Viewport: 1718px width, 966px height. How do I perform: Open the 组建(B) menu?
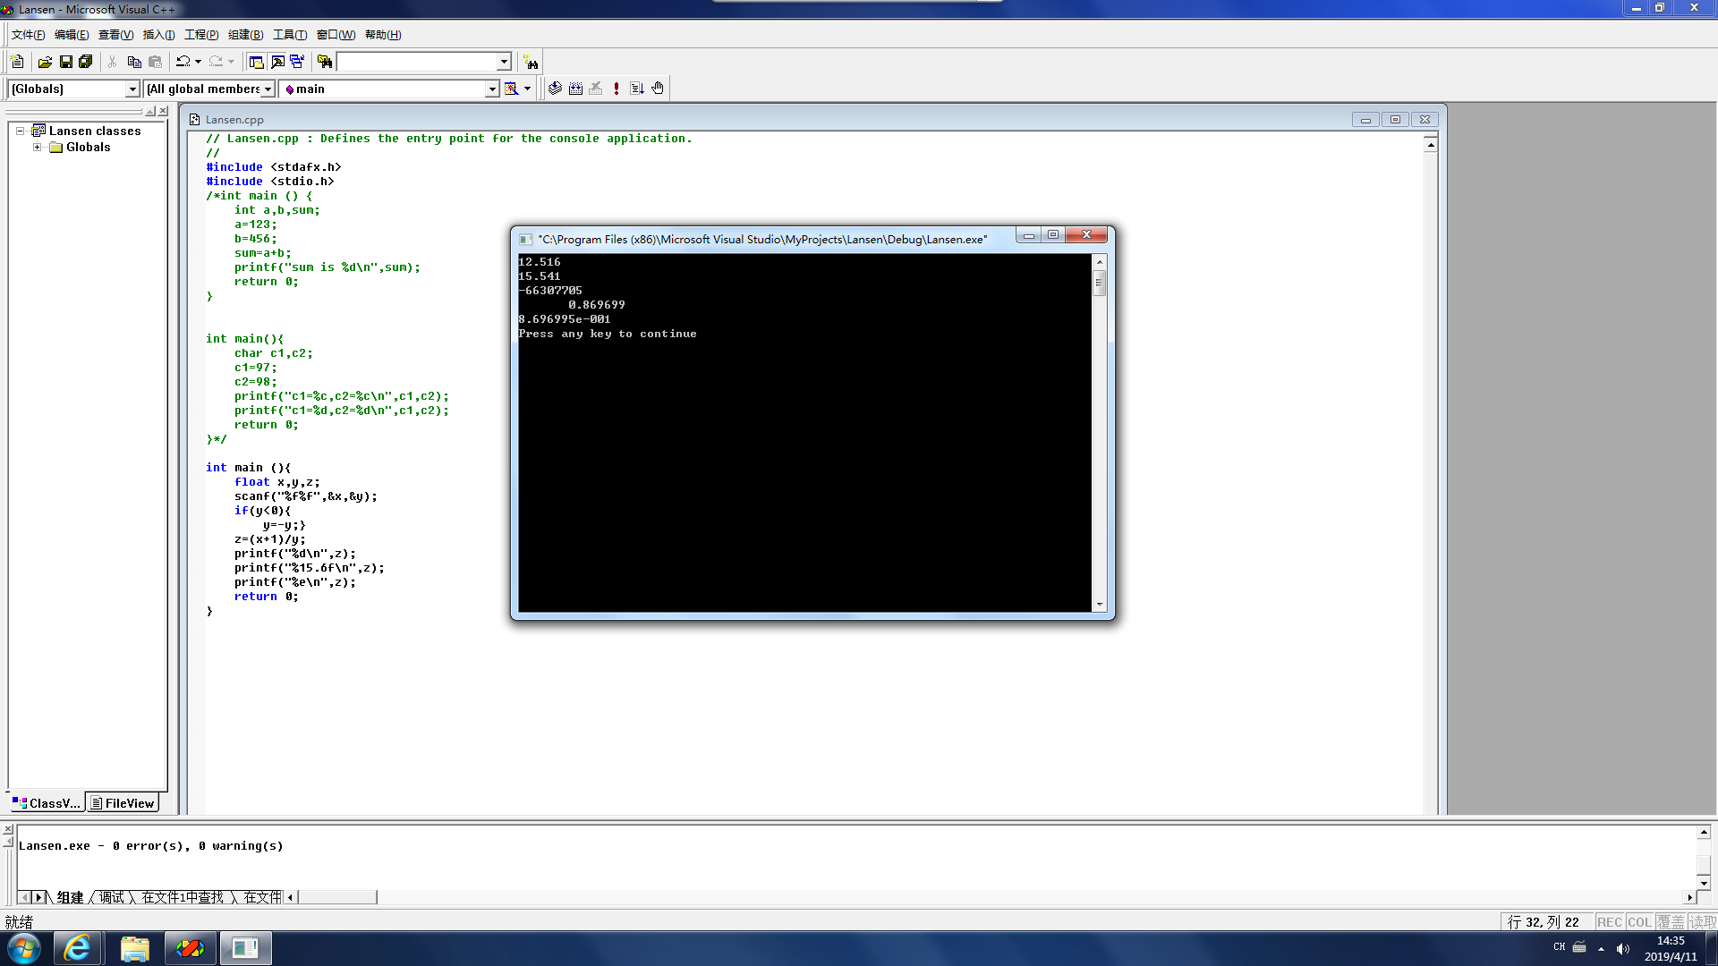245,35
